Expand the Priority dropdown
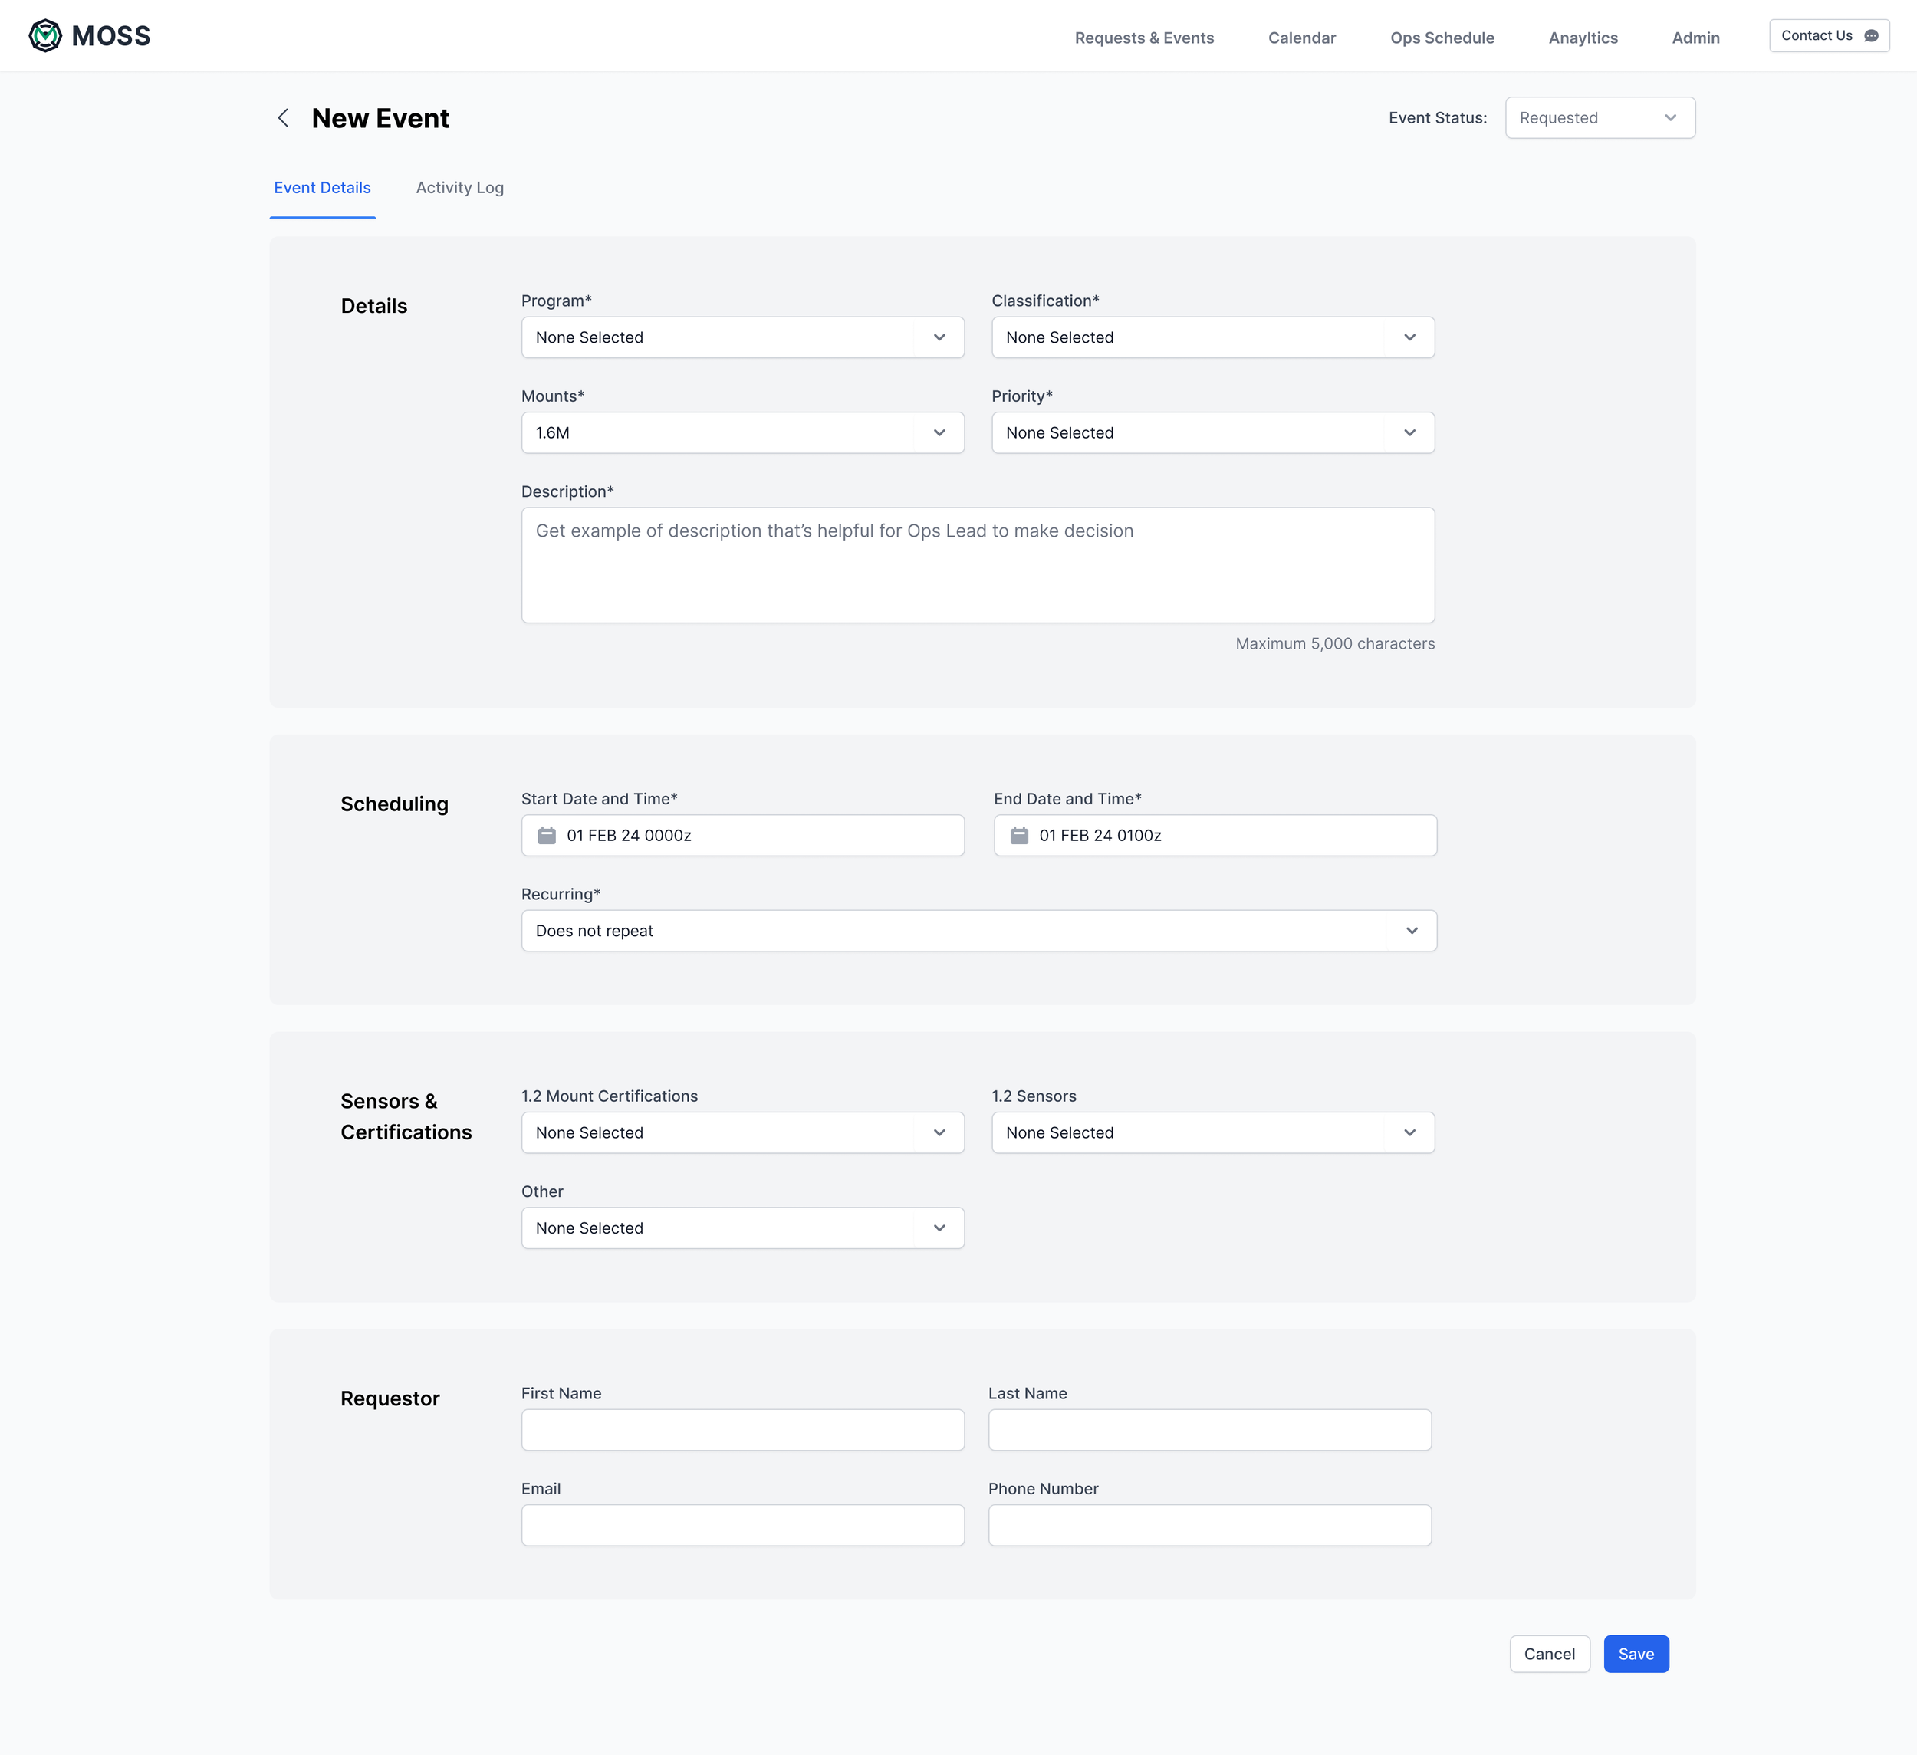 pyautogui.click(x=1212, y=432)
